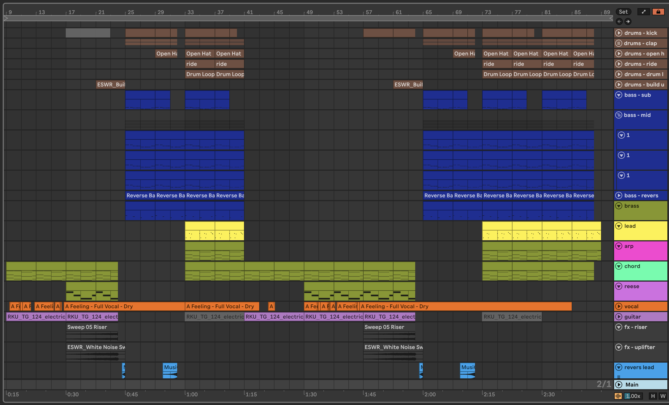Screen dimensions: 669x405
Task: Unfold the vocal track
Action: pos(619,306)
